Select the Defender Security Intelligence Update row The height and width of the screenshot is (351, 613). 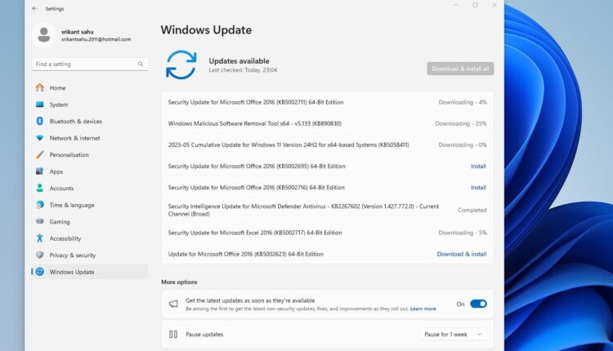pyautogui.click(x=327, y=210)
